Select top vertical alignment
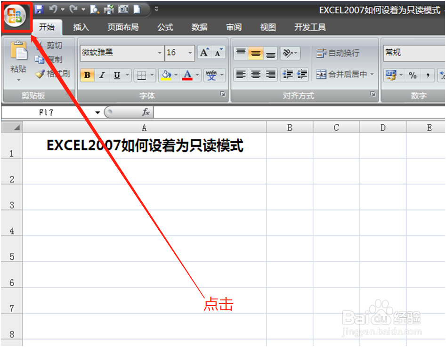Viewport: 446px width, 347px height. coord(241,53)
